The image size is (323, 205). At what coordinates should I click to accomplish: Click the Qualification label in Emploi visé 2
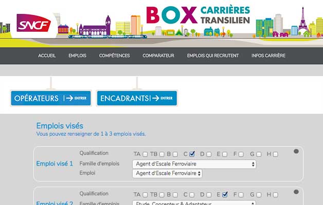94,194
